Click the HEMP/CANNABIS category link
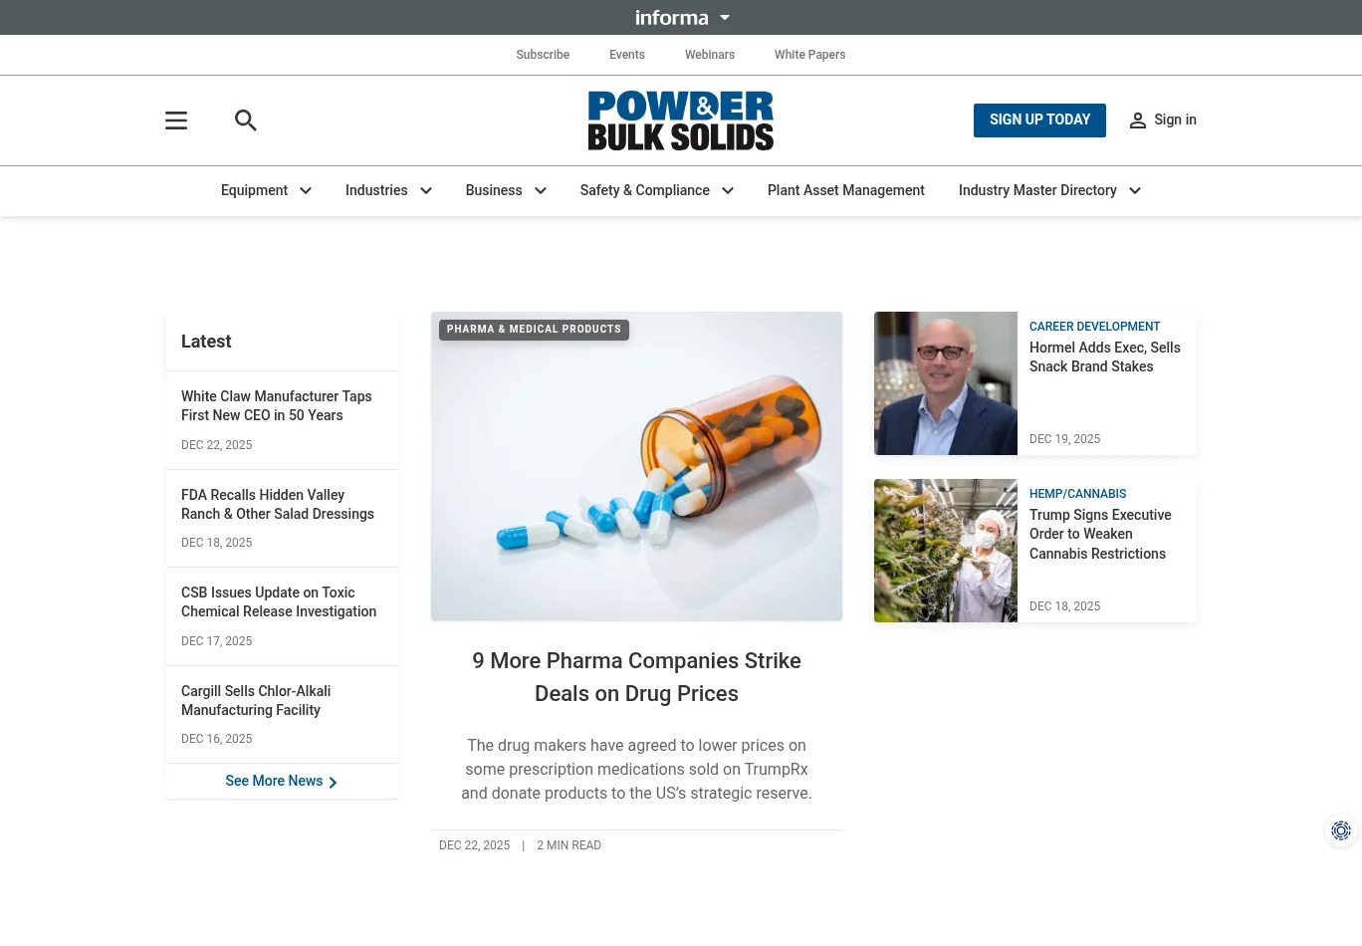The image size is (1362, 946). click(x=1077, y=494)
